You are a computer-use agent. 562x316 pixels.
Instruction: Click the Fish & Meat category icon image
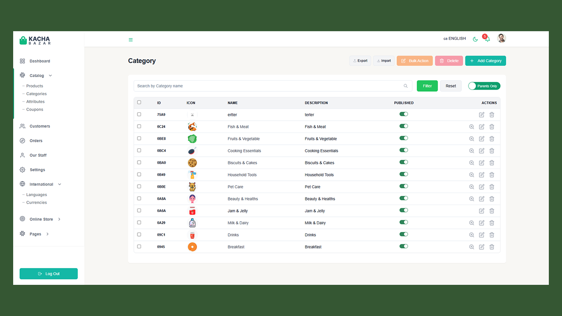pyautogui.click(x=192, y=127)
